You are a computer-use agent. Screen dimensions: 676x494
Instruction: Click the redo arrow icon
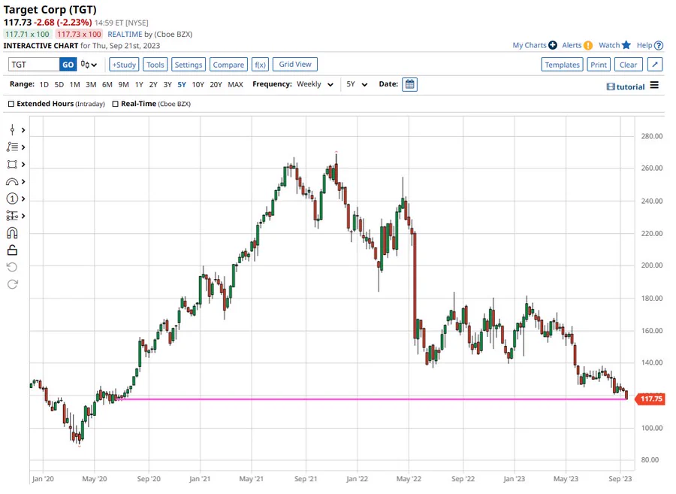click(x=12, y=284)
